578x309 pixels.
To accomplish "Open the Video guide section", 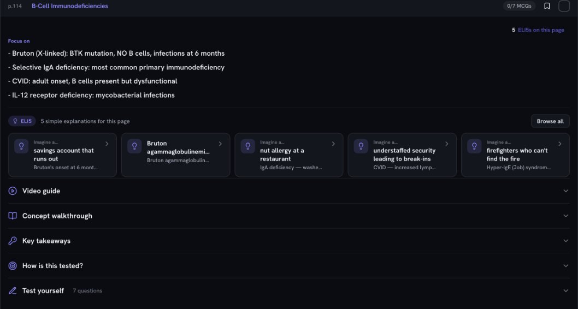I will [288, 191].
